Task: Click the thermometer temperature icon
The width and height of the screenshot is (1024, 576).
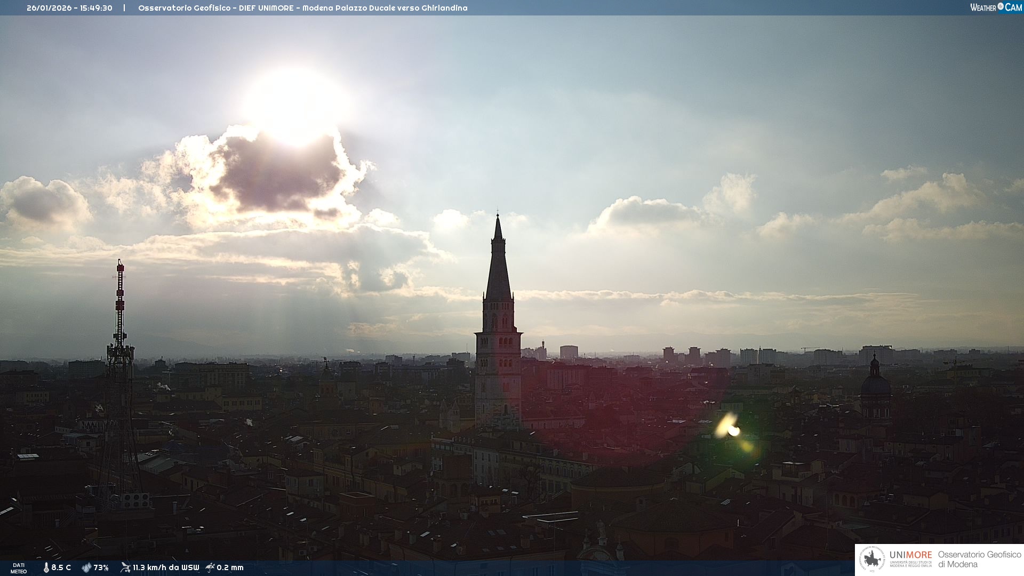Action: tap(46, 567)
